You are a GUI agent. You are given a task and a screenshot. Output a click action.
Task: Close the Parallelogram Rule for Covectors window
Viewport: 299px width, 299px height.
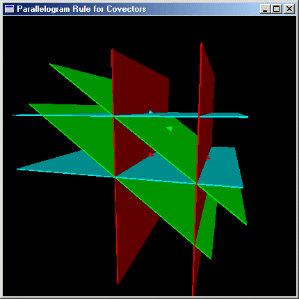point(289,9)
